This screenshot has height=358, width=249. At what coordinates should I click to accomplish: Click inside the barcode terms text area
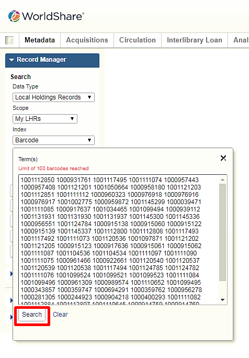tap(119, 240)
